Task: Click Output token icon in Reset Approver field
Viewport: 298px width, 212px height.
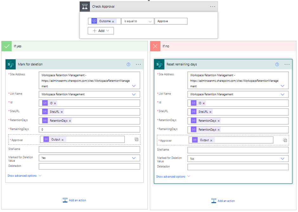Action: coord(195,140)
